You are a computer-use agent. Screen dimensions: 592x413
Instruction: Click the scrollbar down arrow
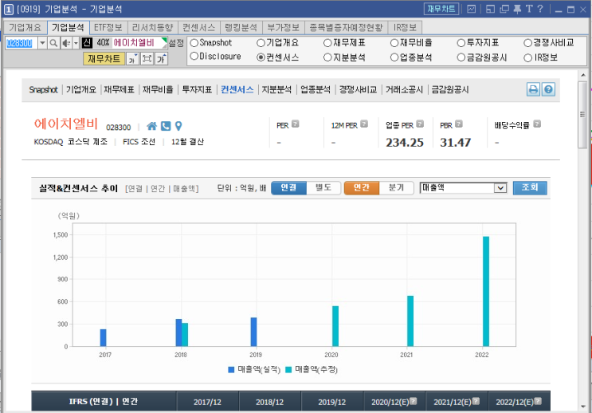coord(582,406)
